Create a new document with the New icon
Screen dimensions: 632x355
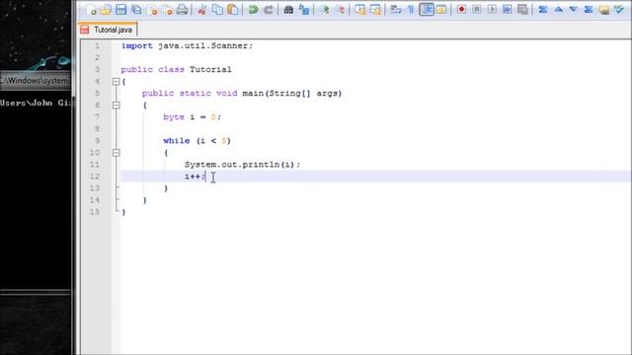coord(91,10)
